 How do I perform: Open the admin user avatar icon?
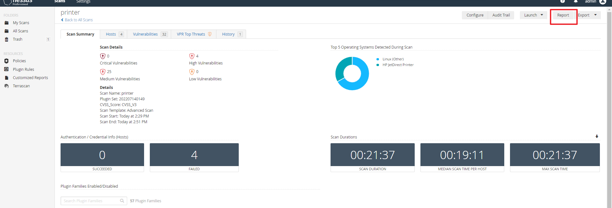(602, 2)
